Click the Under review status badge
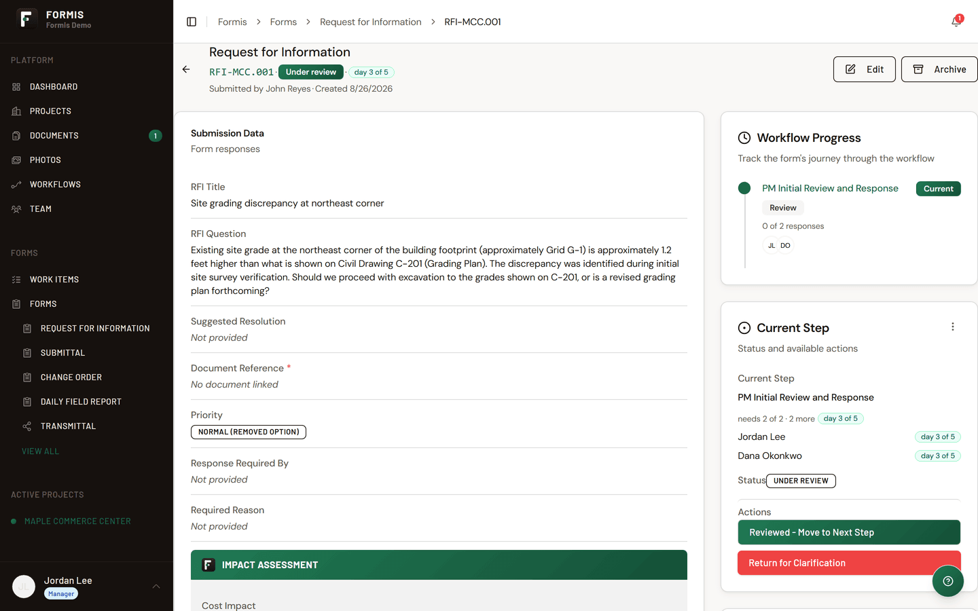 [311, 72]
